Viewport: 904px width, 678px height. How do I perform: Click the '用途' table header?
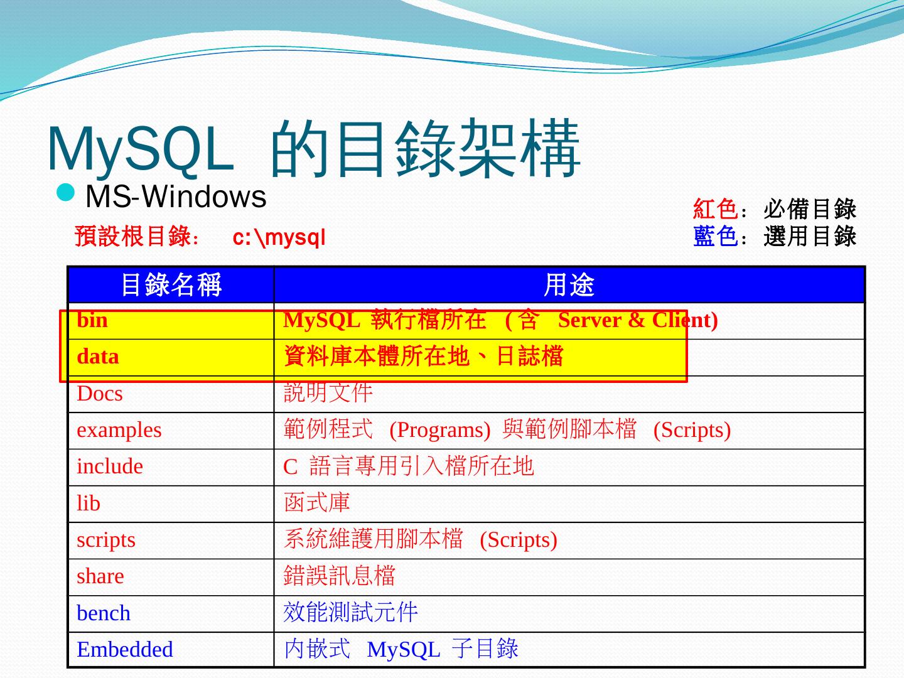pos(569,285)
